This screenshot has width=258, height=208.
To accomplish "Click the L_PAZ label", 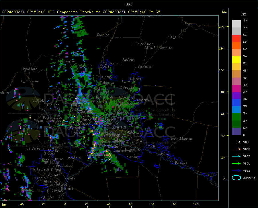I will click(212, 175).
